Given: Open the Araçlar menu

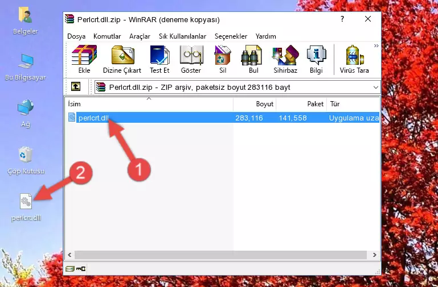Looking at the screenshot, I should 140,36.
